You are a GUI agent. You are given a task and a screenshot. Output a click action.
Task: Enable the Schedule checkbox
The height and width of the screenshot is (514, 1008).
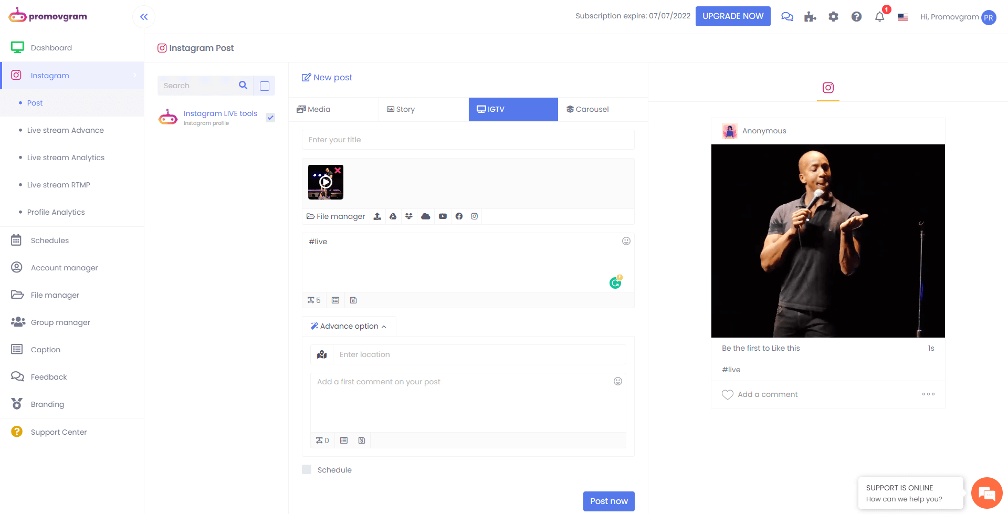(307, 469)
